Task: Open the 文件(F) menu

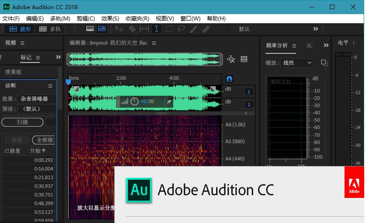Action: pos(11,19)
